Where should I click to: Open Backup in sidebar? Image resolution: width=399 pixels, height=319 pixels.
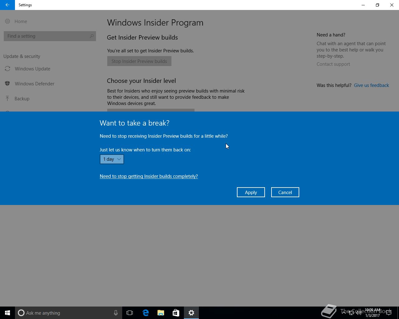[x=22, y=99]
